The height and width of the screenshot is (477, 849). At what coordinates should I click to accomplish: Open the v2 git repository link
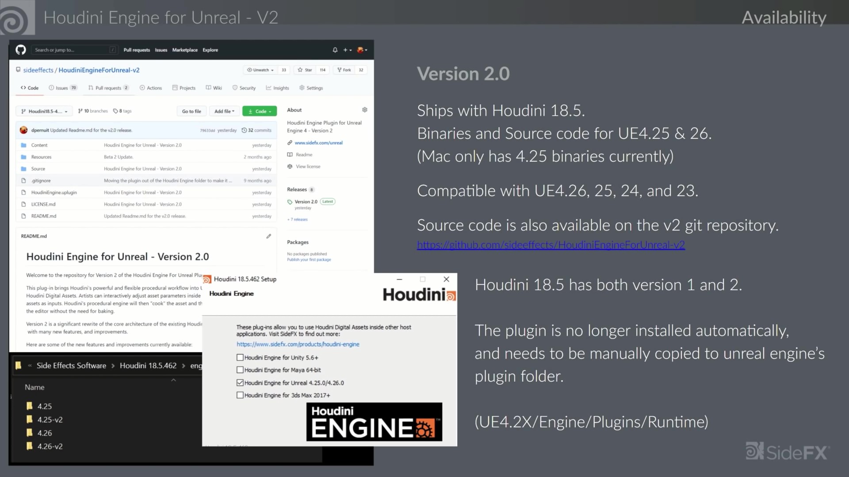[550, 244]
